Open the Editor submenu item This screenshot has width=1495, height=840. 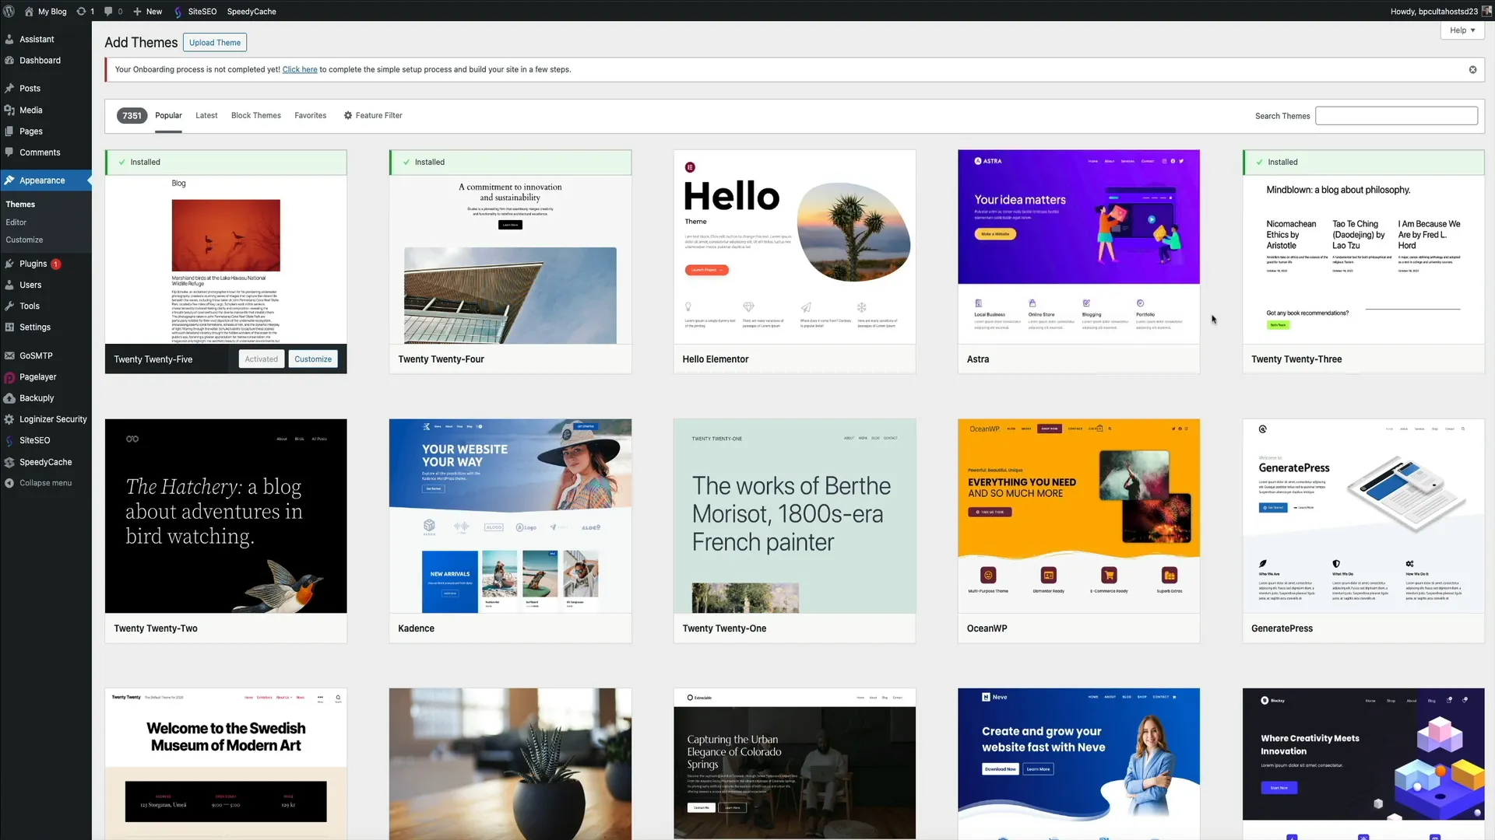coord(16,222)
